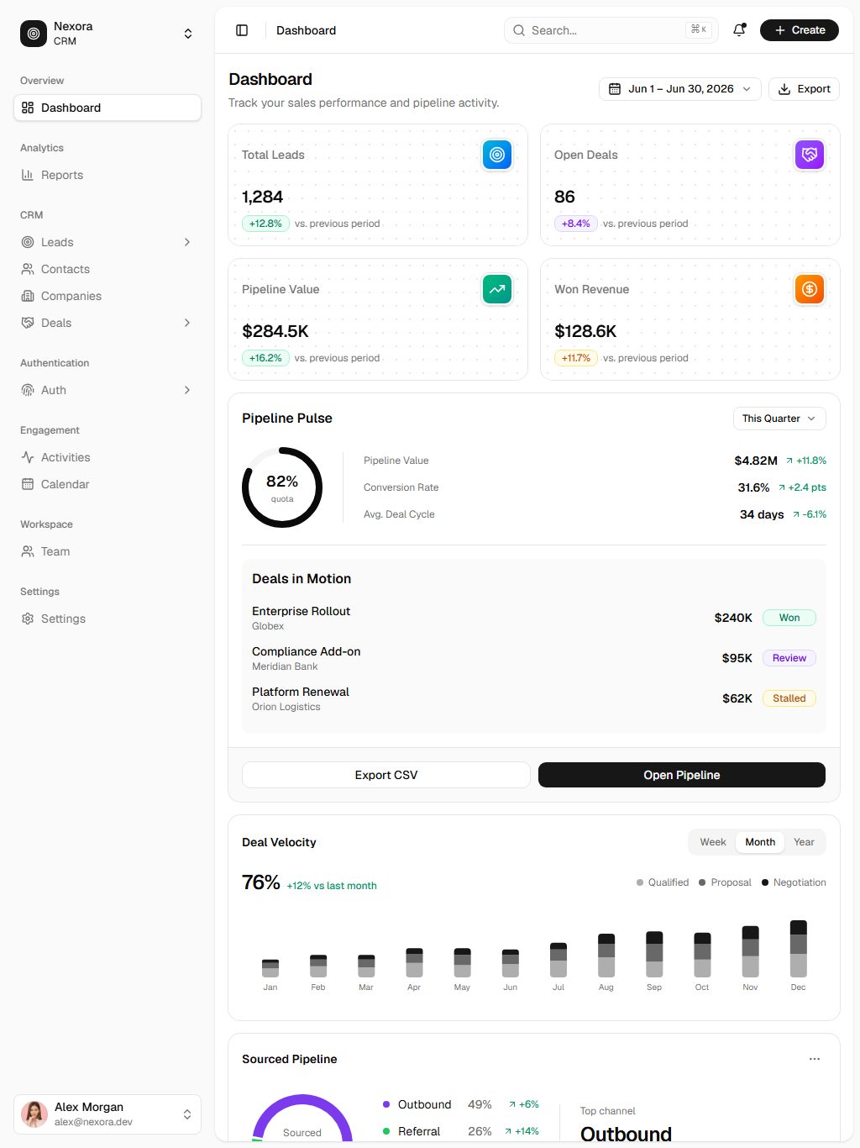Open Dashboard in the sidebar
Image resolution: width=860 pixels, height=1148 pixels.
click(107, 108)
